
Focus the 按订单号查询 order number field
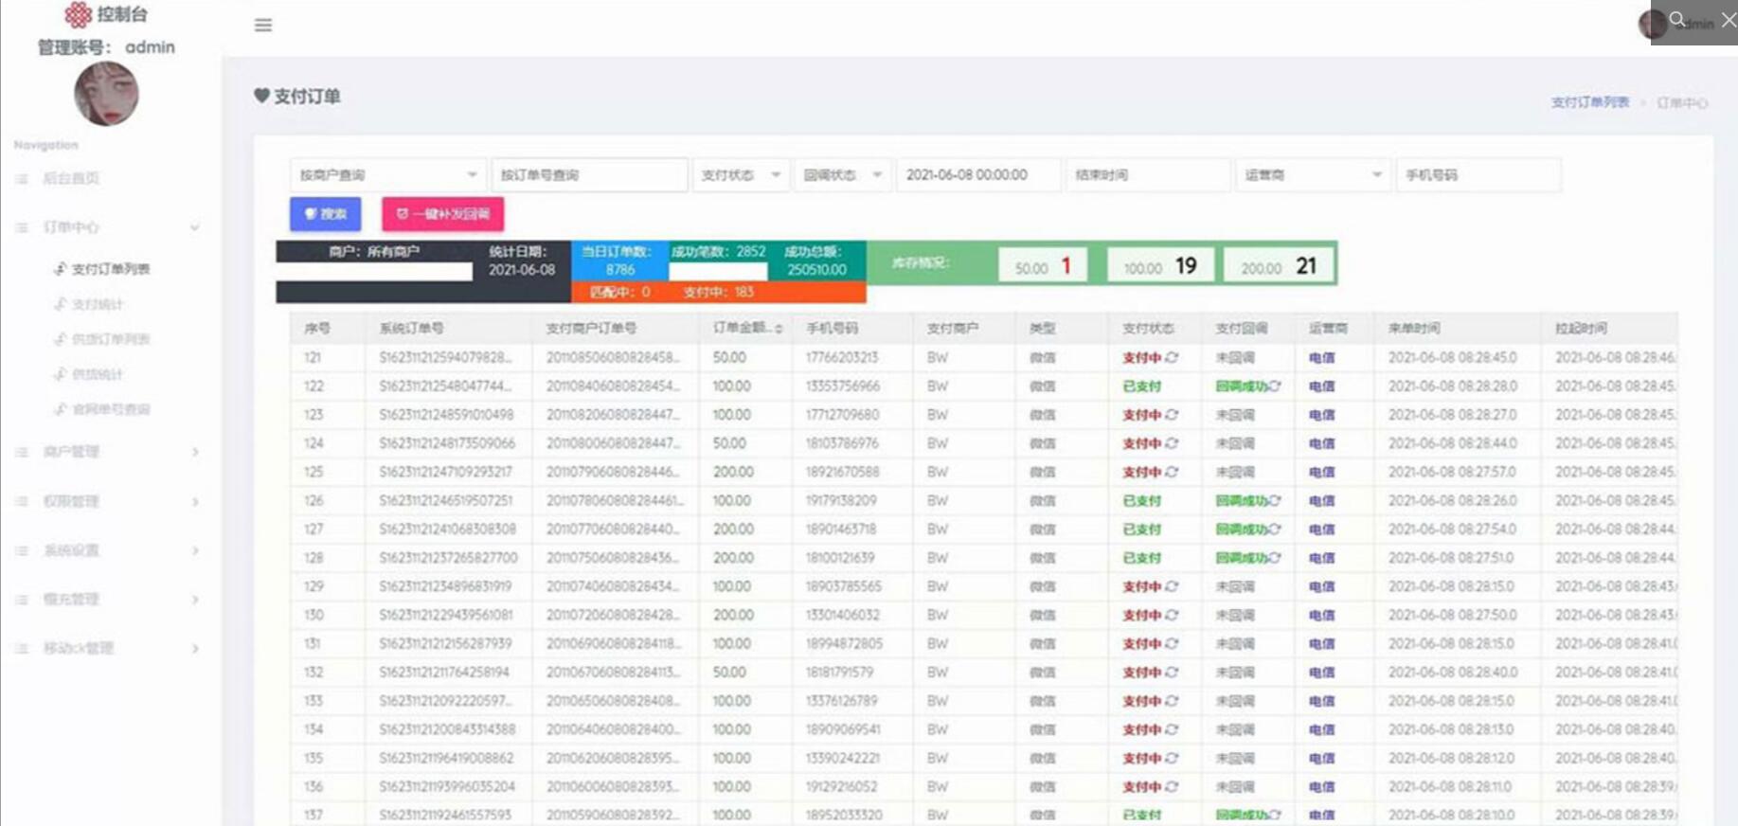(x=589, y=174)
